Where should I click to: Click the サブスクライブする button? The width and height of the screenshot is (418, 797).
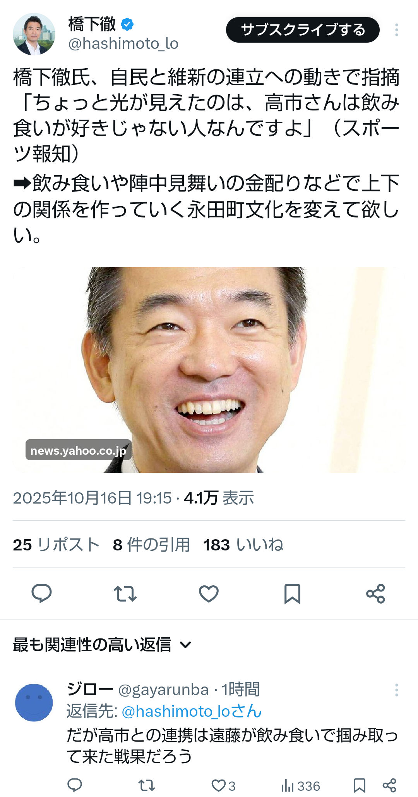point(303,30)
